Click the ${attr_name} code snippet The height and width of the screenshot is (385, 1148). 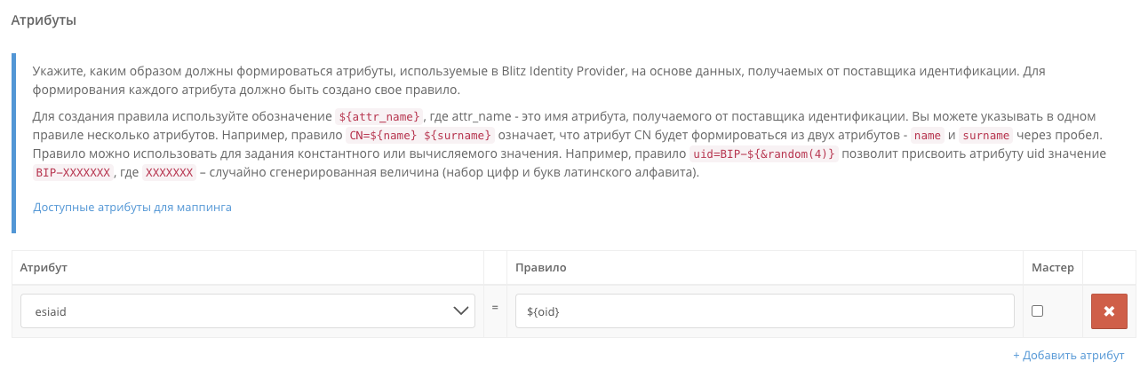[379, 117]
